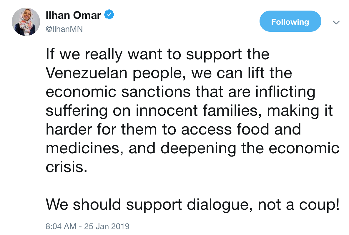Viewport: 349px width, 235px height.
Task: Toggle the blue Following button
Action: click(290, 21)
